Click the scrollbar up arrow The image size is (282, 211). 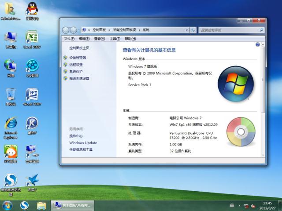(x=263, y=44)
